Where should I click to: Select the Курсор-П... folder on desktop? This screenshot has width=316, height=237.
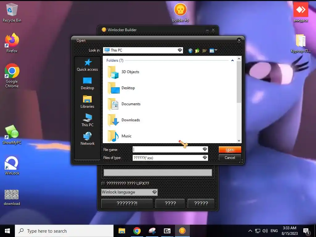(301, 44)
